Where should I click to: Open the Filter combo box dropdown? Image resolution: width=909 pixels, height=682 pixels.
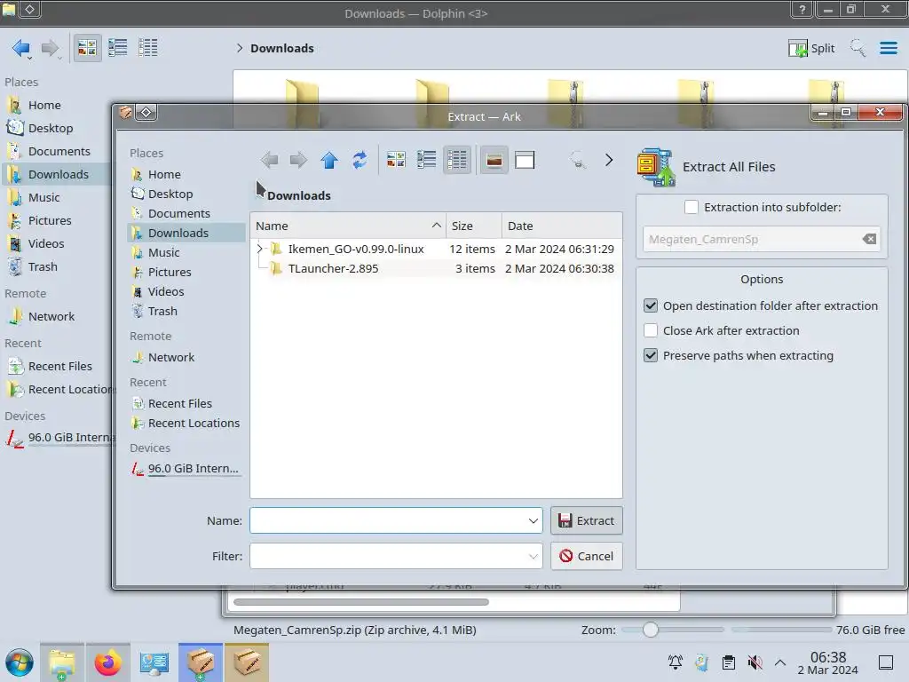(x=533, y=556)
